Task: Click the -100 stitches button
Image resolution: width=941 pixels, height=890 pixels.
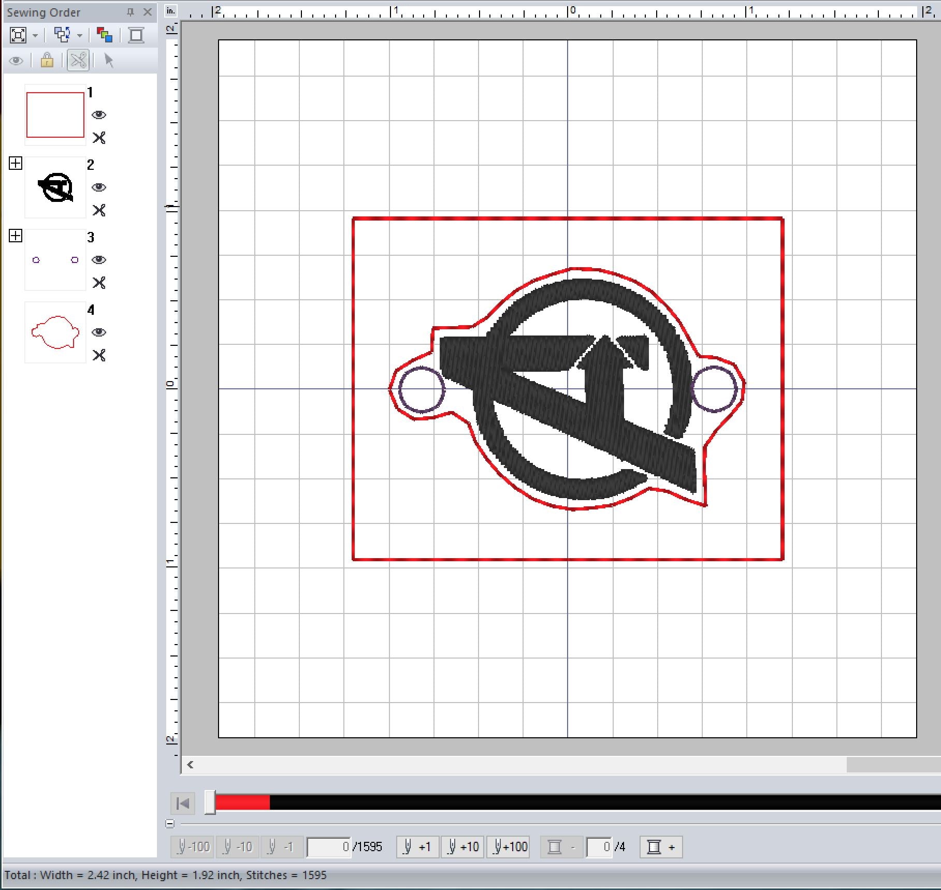Action: [193, 847]
